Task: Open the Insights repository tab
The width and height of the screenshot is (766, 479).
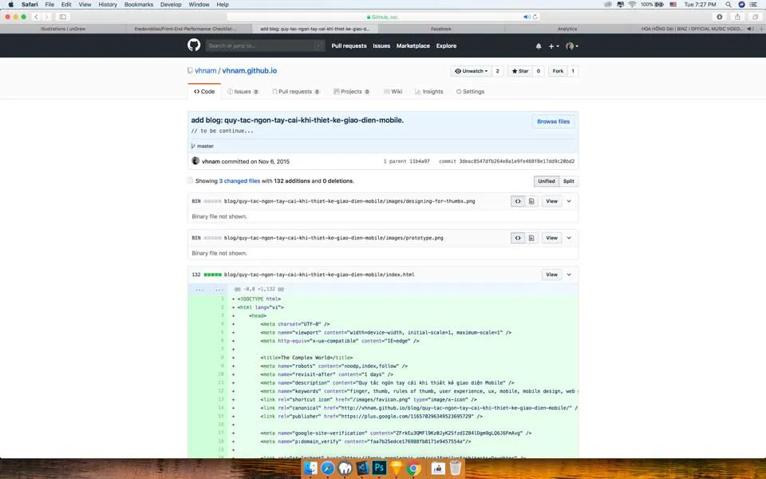Action: click(429, 92)
